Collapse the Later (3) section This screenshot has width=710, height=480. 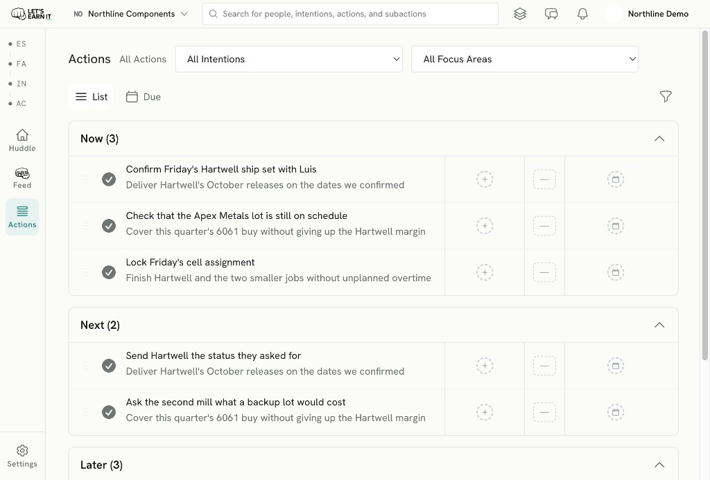659,465
